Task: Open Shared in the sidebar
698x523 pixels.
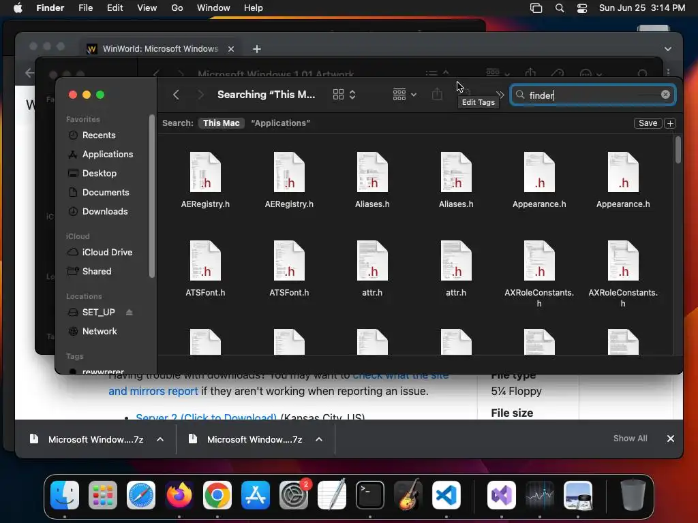Action: (x=97, y=271)
